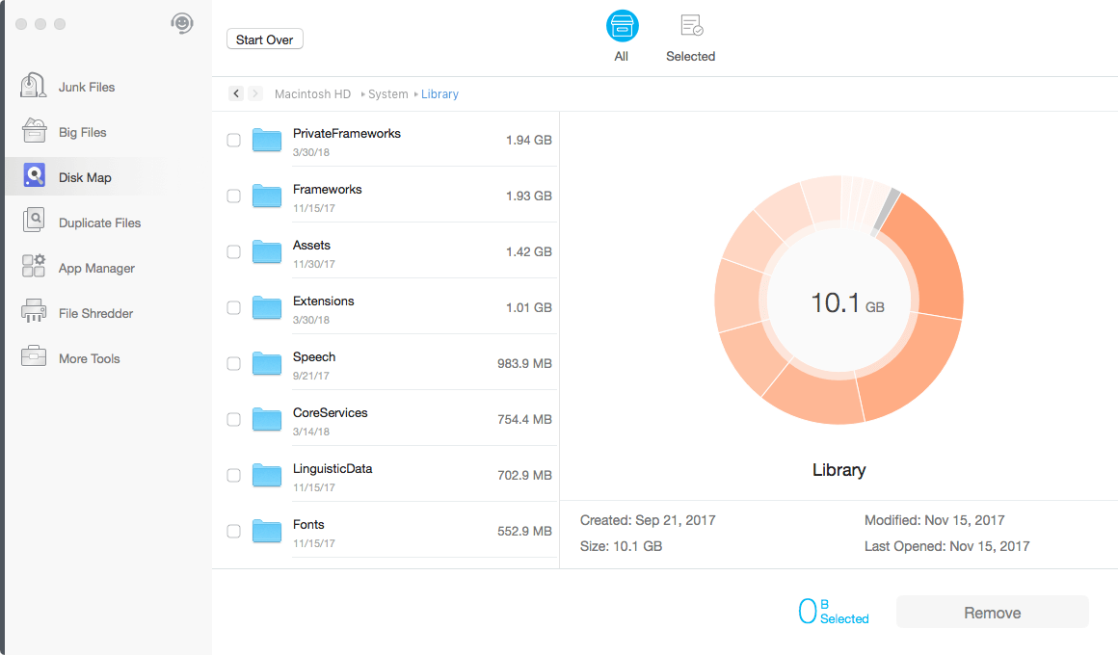Switch to the Selected view tab
Viewport: 1118px width, 655px height.
[690, 37]
